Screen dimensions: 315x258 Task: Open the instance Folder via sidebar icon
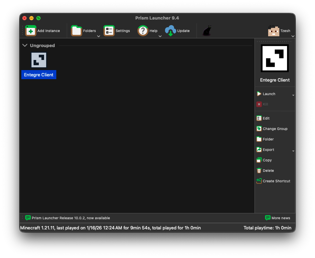(x=259, y=139)
